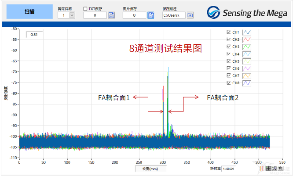Image resolution: width=293 pixels, height=176 pixels.
Task: Click the CH7 orange plot style icon
Action: coord(247,75)
